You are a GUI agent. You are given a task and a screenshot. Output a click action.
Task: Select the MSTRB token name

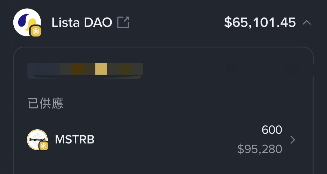[75, 140]
